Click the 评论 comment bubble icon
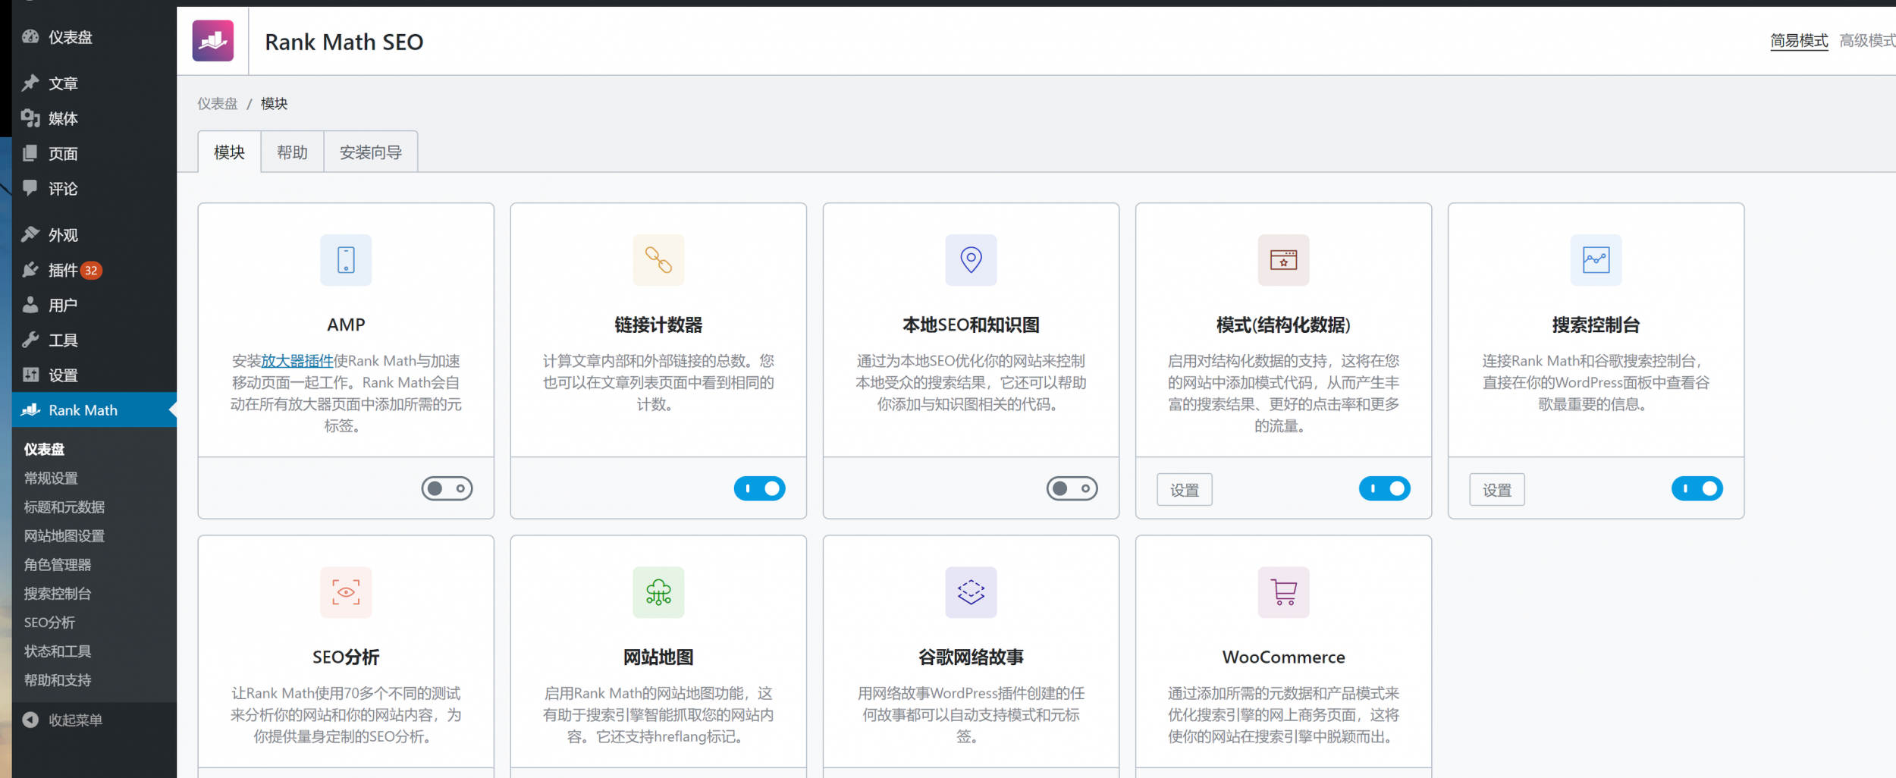This screenshot has height=778, width=1896. point(30,187)
